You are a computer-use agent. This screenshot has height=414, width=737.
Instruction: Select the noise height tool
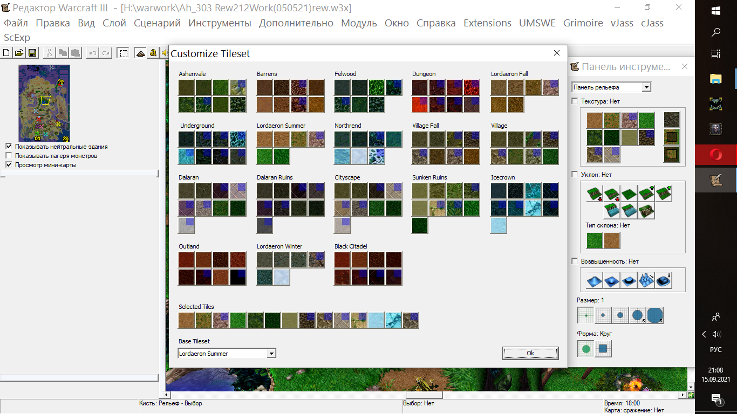coord(647,280)
